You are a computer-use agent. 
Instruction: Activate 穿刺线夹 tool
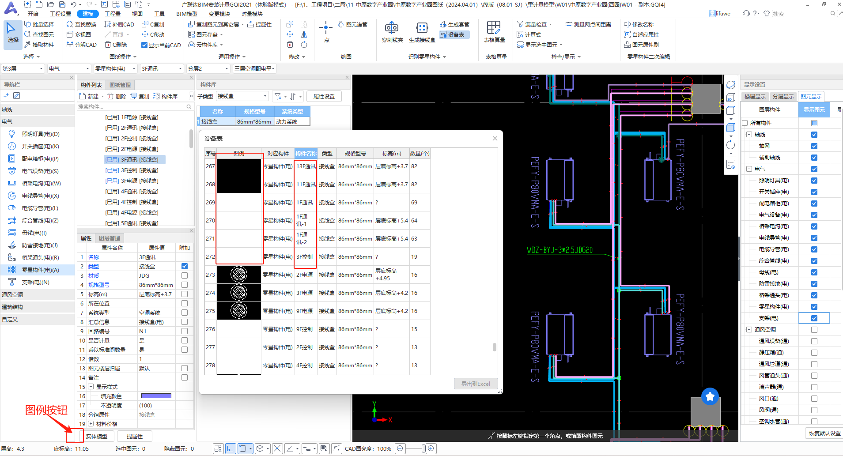tap(392, 32)
